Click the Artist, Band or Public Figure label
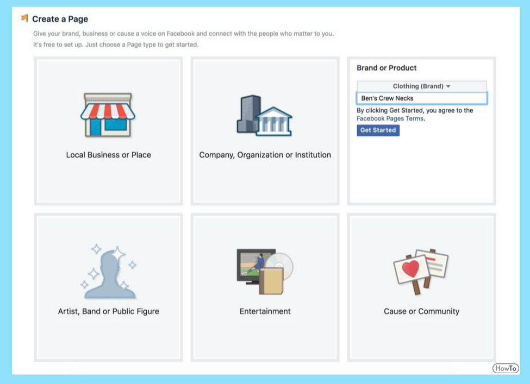Screen dimensions: 530x384 click(x=109, y=311)
